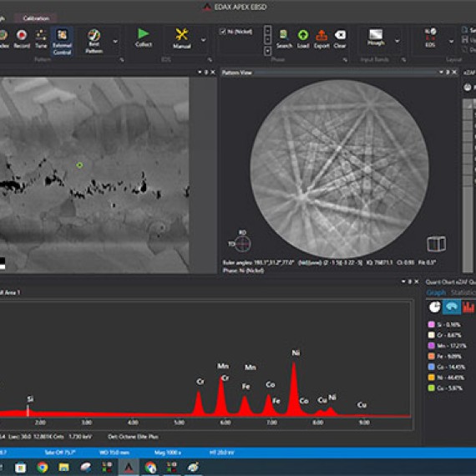Pin the Pattern View panel

coord(448,73)
